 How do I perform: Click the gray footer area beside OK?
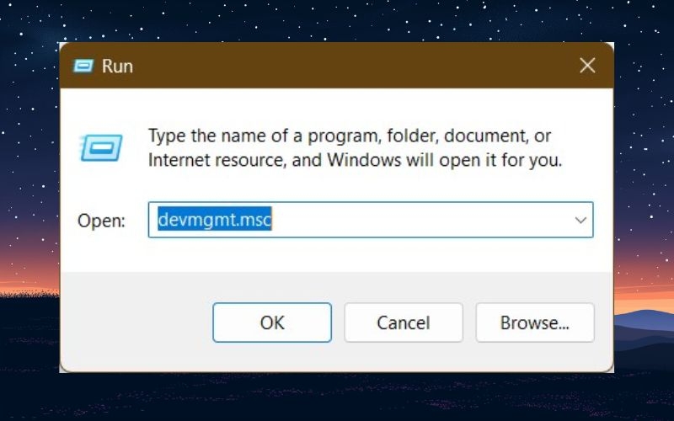tap(136, 322)
